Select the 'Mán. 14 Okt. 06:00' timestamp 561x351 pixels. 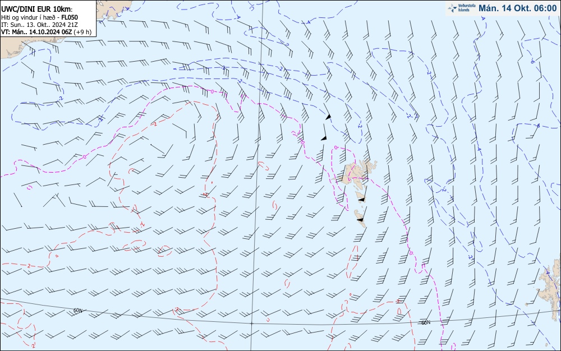(517, 8)
